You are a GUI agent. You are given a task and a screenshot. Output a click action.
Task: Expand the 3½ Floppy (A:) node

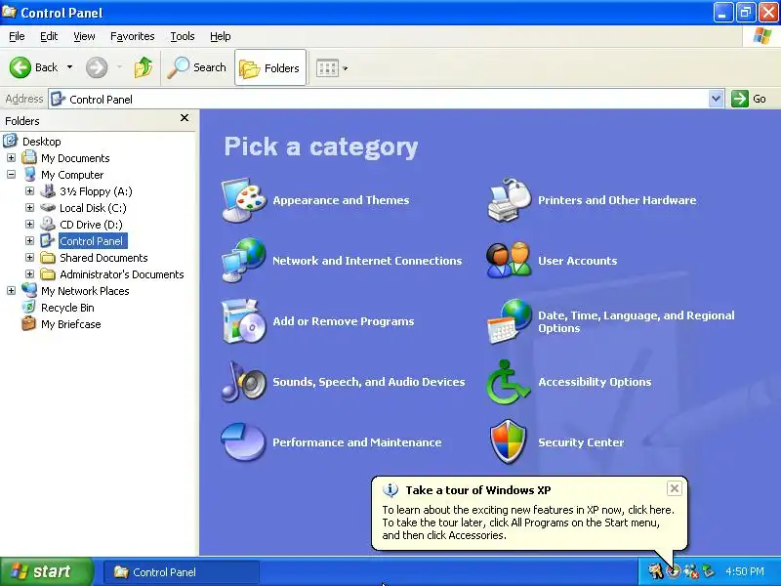(x=29, y=190)
